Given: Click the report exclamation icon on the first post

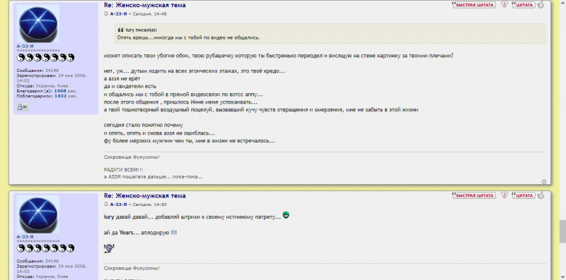Looking at the screenshot, I should point(504,5).
